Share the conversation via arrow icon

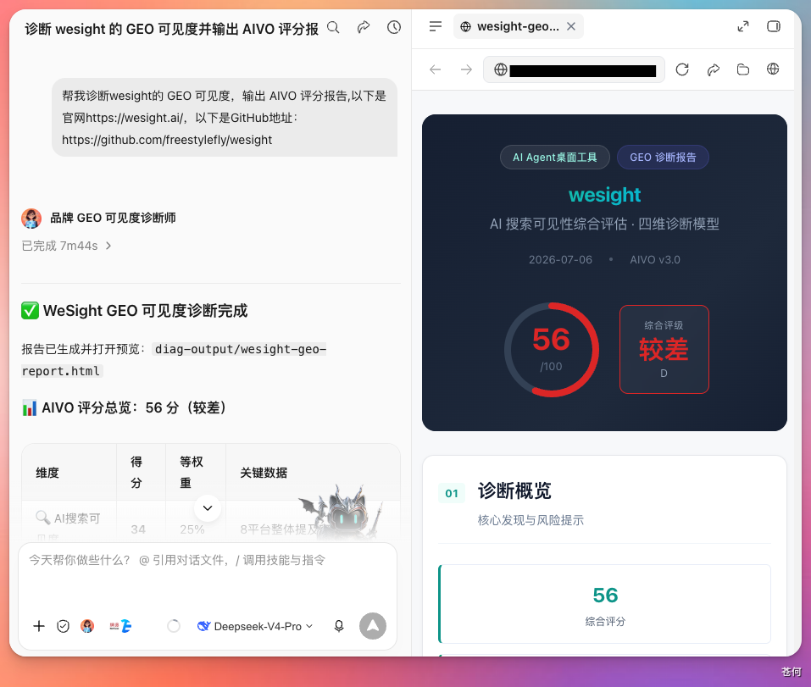click(x=364, y=27)
